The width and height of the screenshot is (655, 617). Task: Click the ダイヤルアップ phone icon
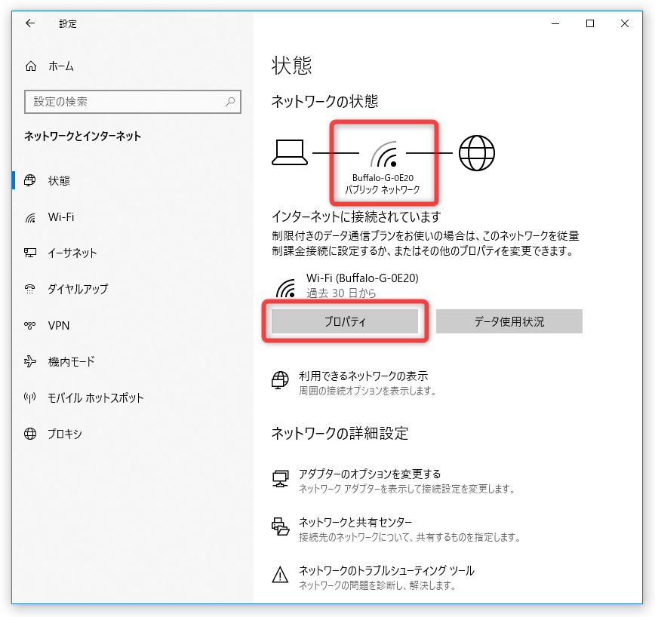point(30,289)
